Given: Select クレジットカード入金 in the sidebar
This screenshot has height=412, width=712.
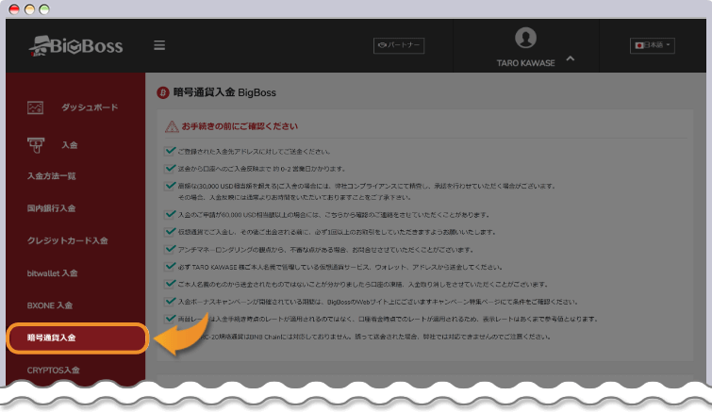Looking at the screenshot, I should click(x=67, y=240).
